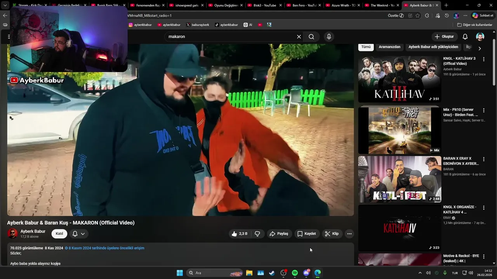Click the Katıl join button

pos(59,234)
